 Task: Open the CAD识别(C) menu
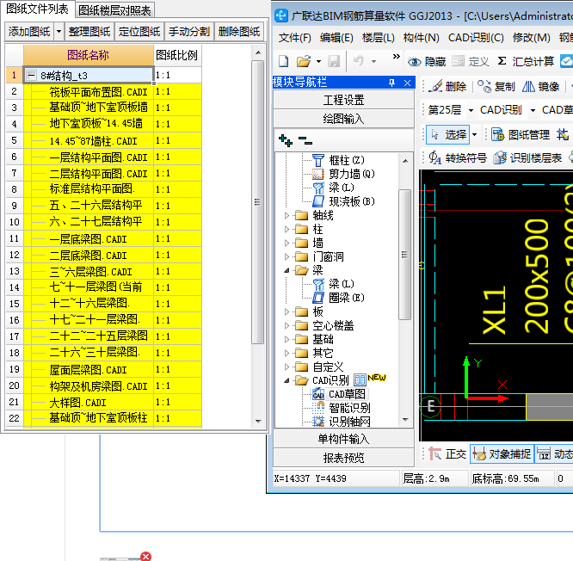click(476, 38)
